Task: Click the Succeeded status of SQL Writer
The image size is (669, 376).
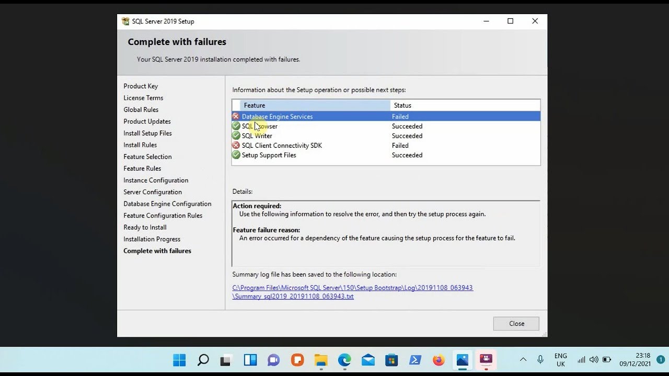Action: click(x=407, y=136)
